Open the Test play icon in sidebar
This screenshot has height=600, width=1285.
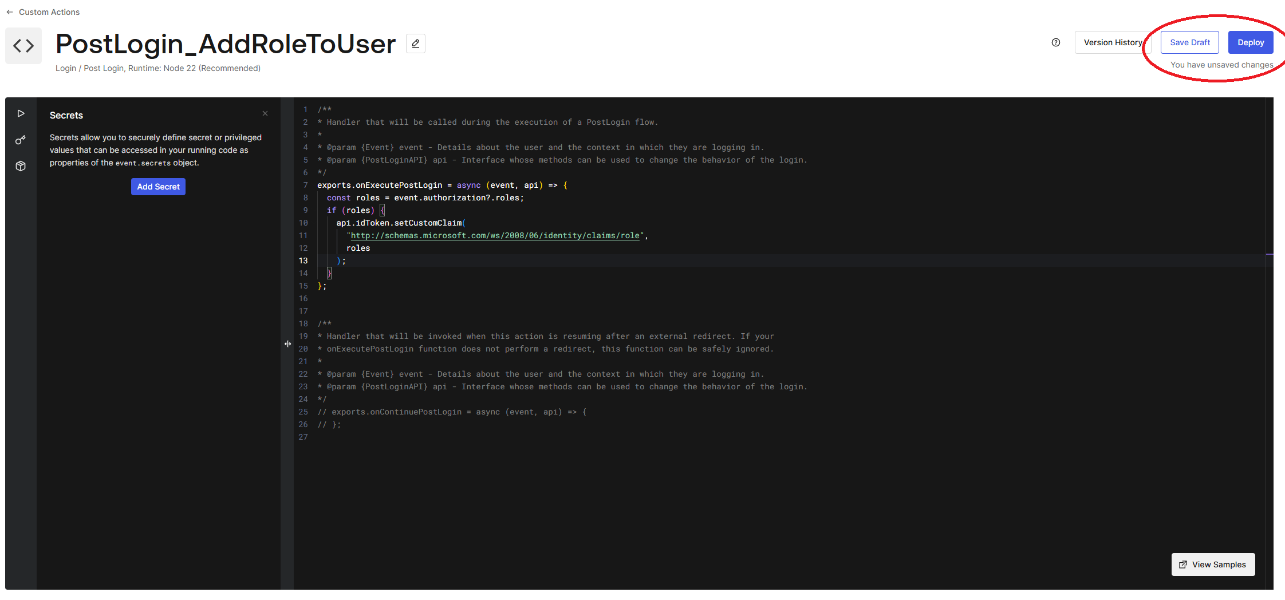(21, 113)
